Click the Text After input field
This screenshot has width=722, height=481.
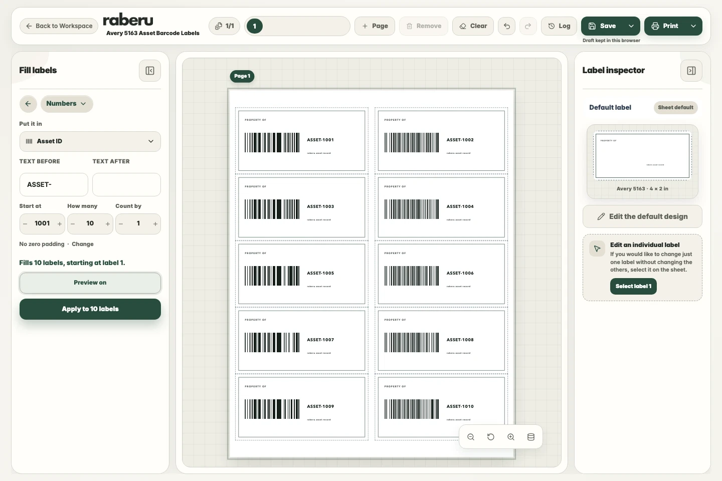pyautogui.click(x=126, y=184)
